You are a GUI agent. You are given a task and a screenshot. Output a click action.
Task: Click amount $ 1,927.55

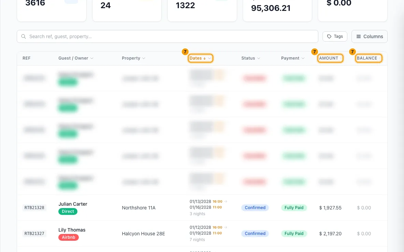point(330,208)
